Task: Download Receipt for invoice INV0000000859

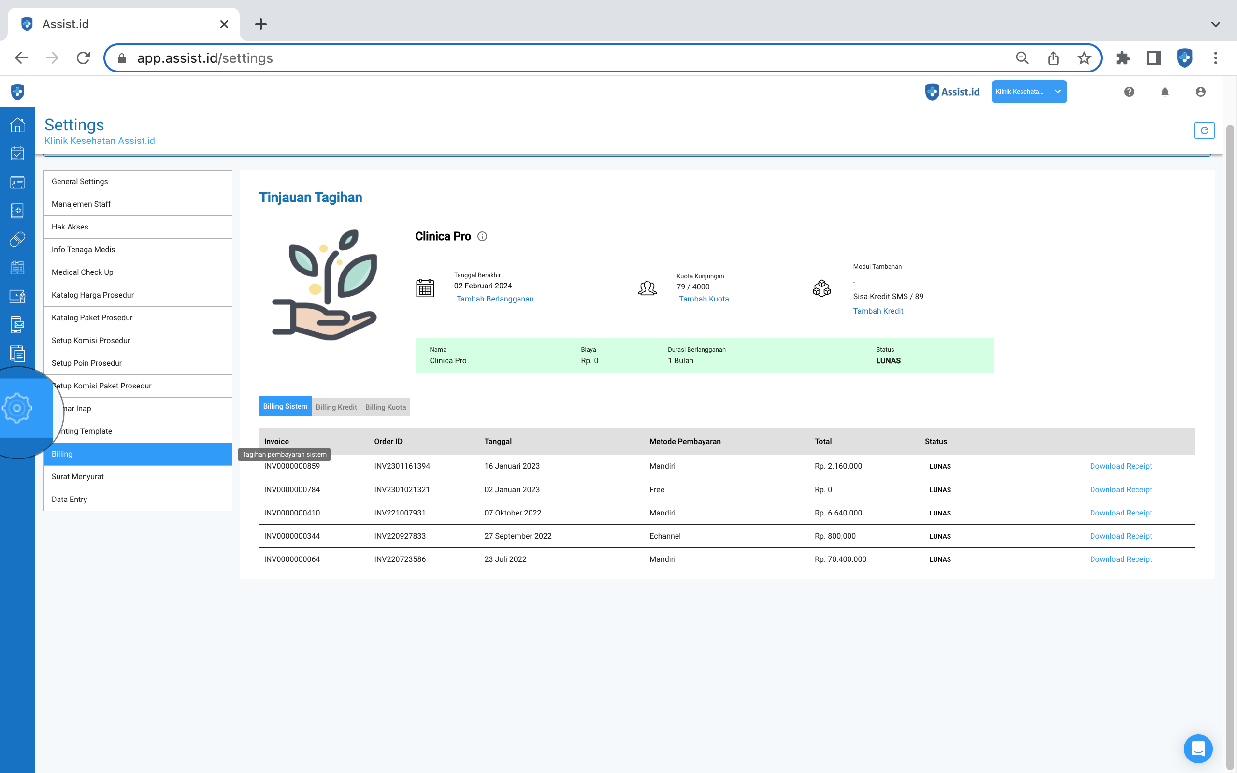Action: [1121, 466]
